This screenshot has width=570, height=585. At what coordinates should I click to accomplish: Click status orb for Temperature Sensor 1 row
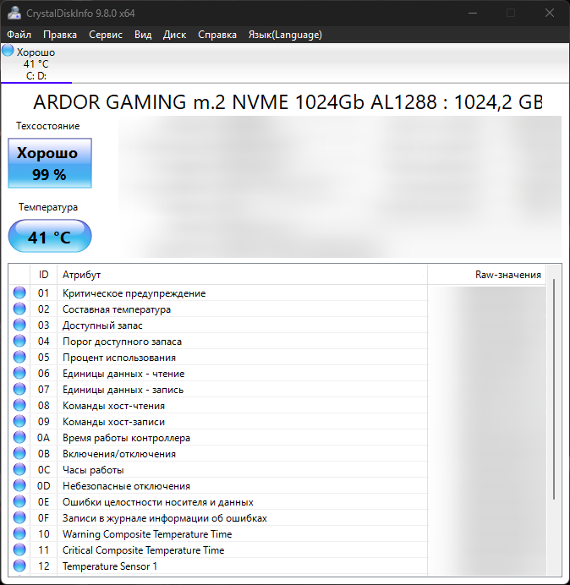click(x=19, y=566)
